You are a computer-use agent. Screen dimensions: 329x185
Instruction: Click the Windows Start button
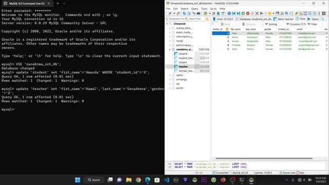(x=78, y=180)
